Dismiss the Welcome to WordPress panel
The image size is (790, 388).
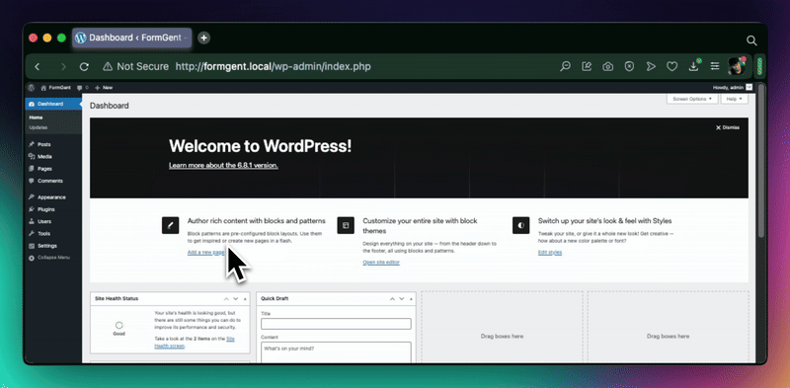(728, 127)
